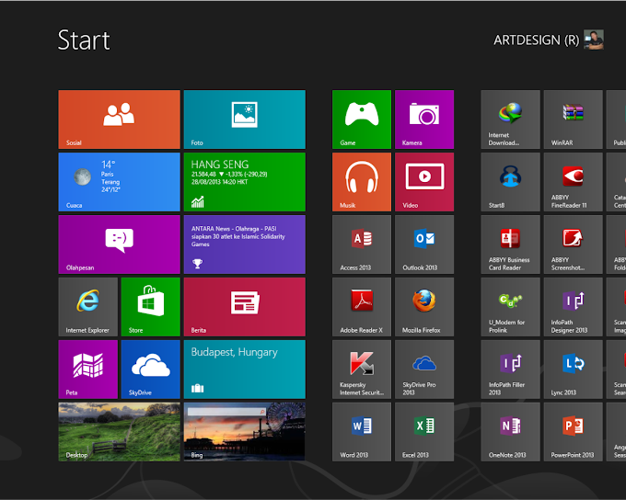Open the Desktop landscape tile

(119, 432)
